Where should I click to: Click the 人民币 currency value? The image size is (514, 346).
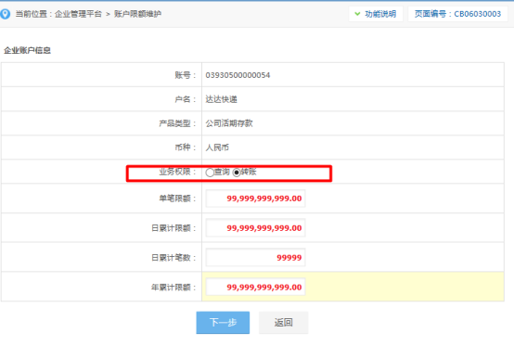tap(217, 147)
